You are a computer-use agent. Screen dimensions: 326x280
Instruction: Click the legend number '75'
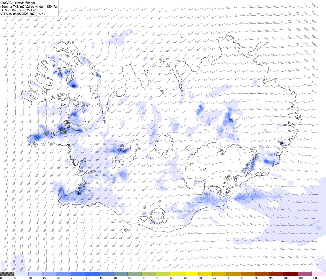pos(214,278)
